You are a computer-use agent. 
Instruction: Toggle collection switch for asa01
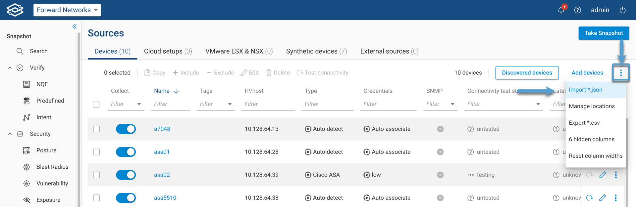coord(126,152)
